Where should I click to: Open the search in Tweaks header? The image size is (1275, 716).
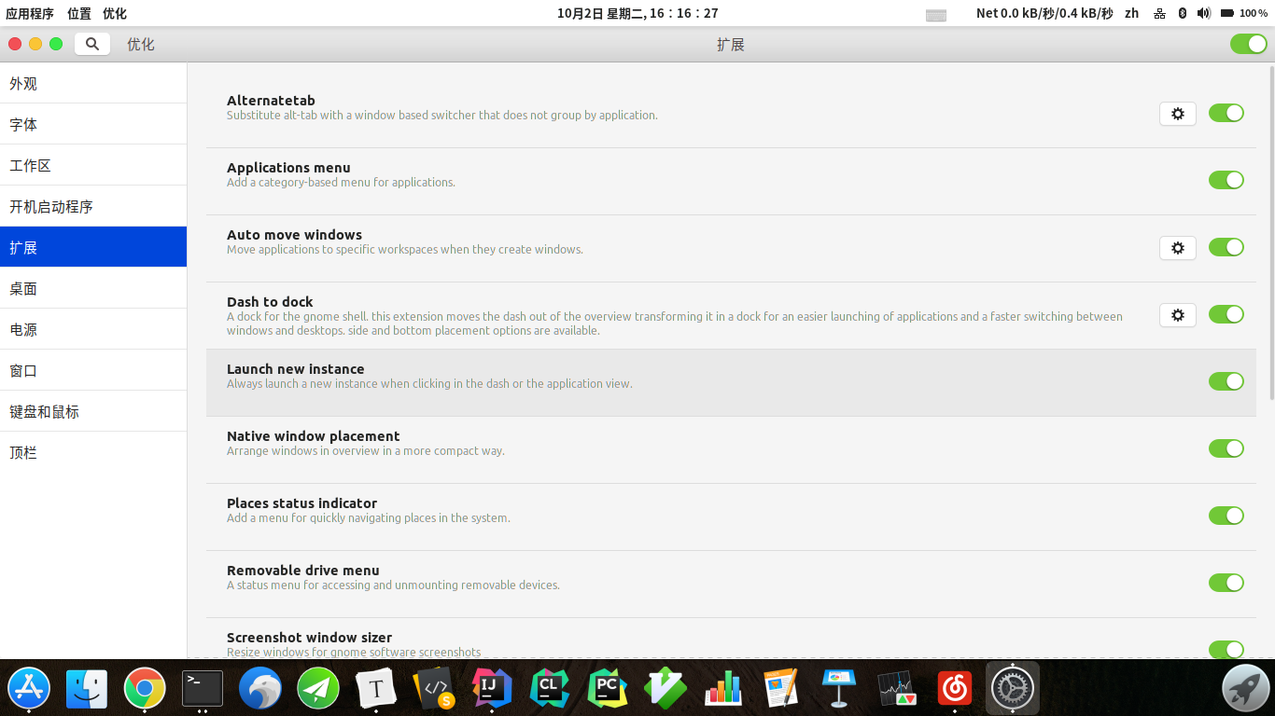coord(92,44)
